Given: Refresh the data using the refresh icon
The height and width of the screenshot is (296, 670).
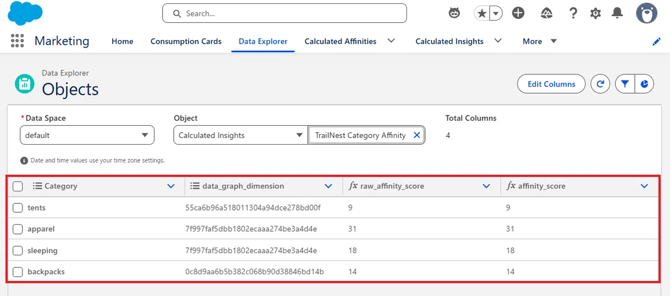Looking at the screenshot, I should 600,84.
